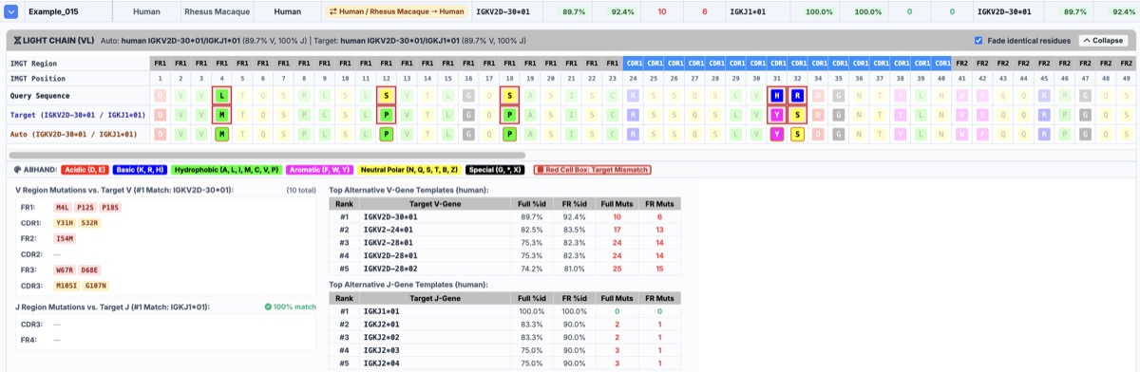Select IGKV2-28*01 in the V-gene templates table
This screenshot has height=372, width=1140.
point(390,242)
